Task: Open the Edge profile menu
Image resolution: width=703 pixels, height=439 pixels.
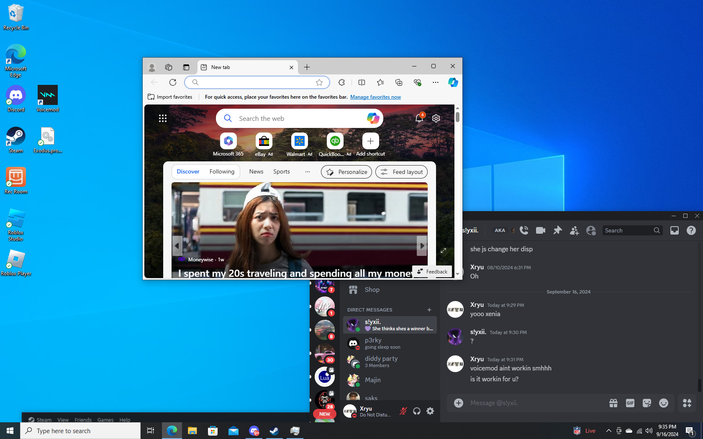Action: point(152,67)
